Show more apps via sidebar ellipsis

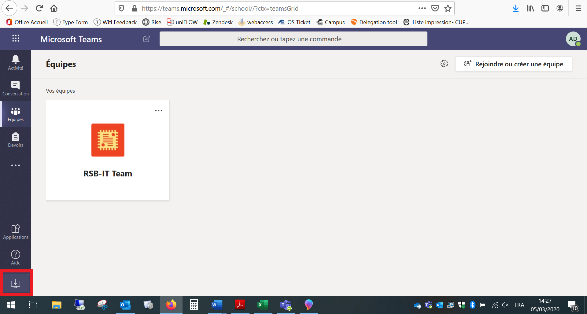tap(16, 165)
